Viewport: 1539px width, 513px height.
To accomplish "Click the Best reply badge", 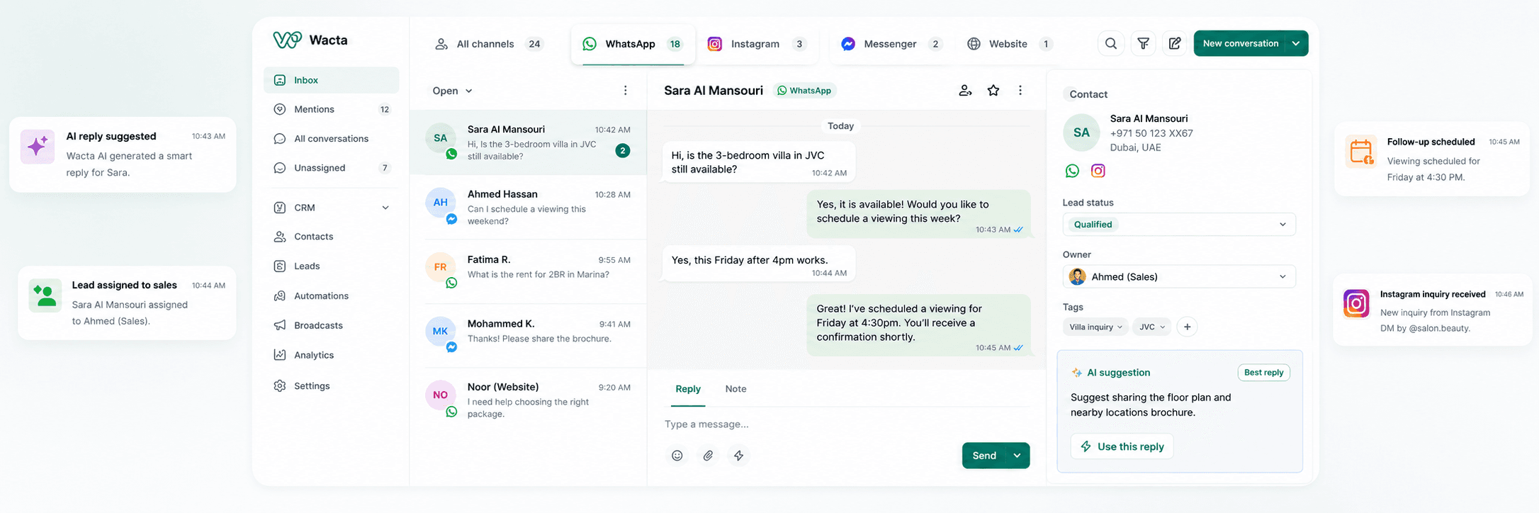I will (x=1263, y=373).
